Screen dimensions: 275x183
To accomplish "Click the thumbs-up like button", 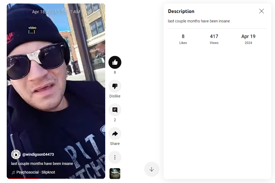I will tap(115, 62).
